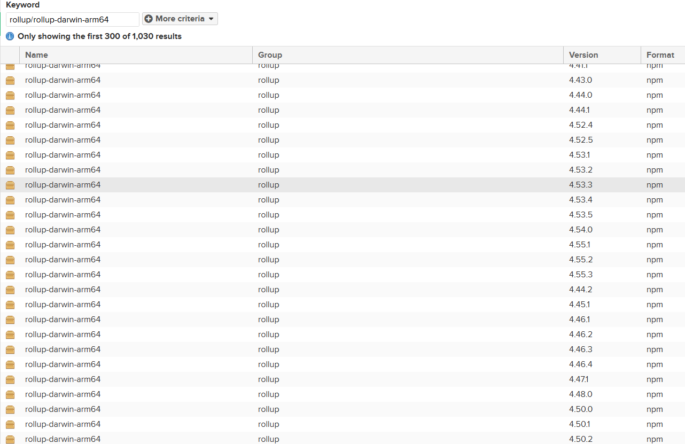Sort results by Name column header

coord(36,55)
